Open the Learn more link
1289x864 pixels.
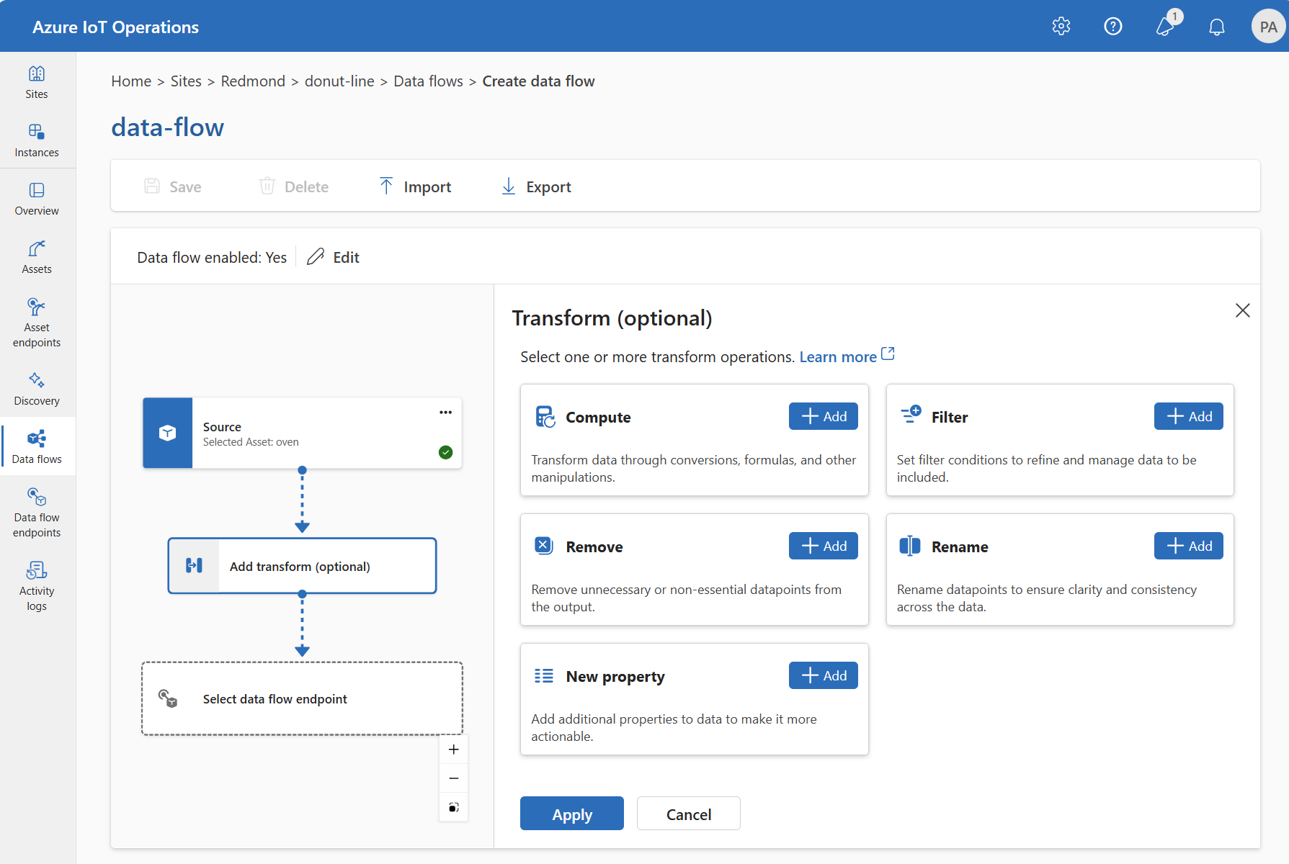click(838, 356)
